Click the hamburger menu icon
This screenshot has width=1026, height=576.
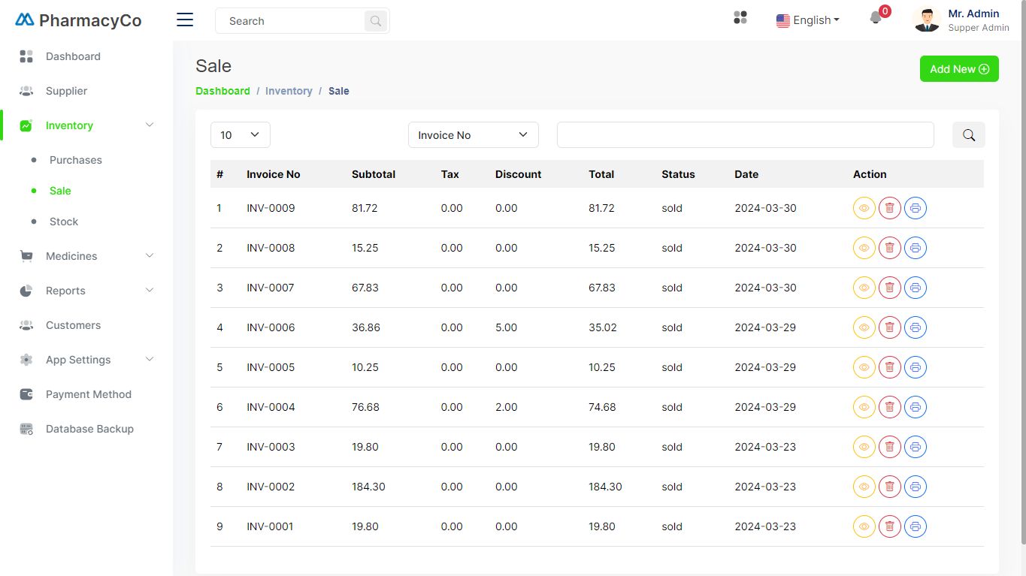pyautogui.click(x=185, y=20)
